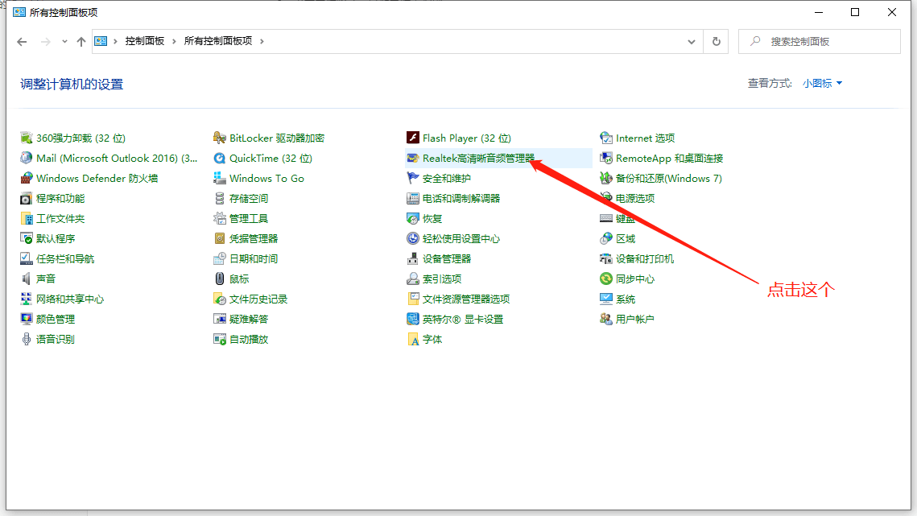917x516 pixels.
Task: Open RemoteApp 和桌面连接 link
Action: (x=669, y=158)
